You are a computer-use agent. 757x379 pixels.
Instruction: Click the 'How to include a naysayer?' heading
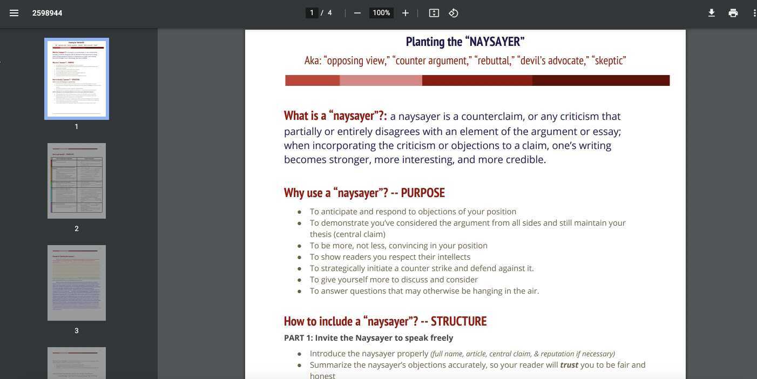coord(385,321)
